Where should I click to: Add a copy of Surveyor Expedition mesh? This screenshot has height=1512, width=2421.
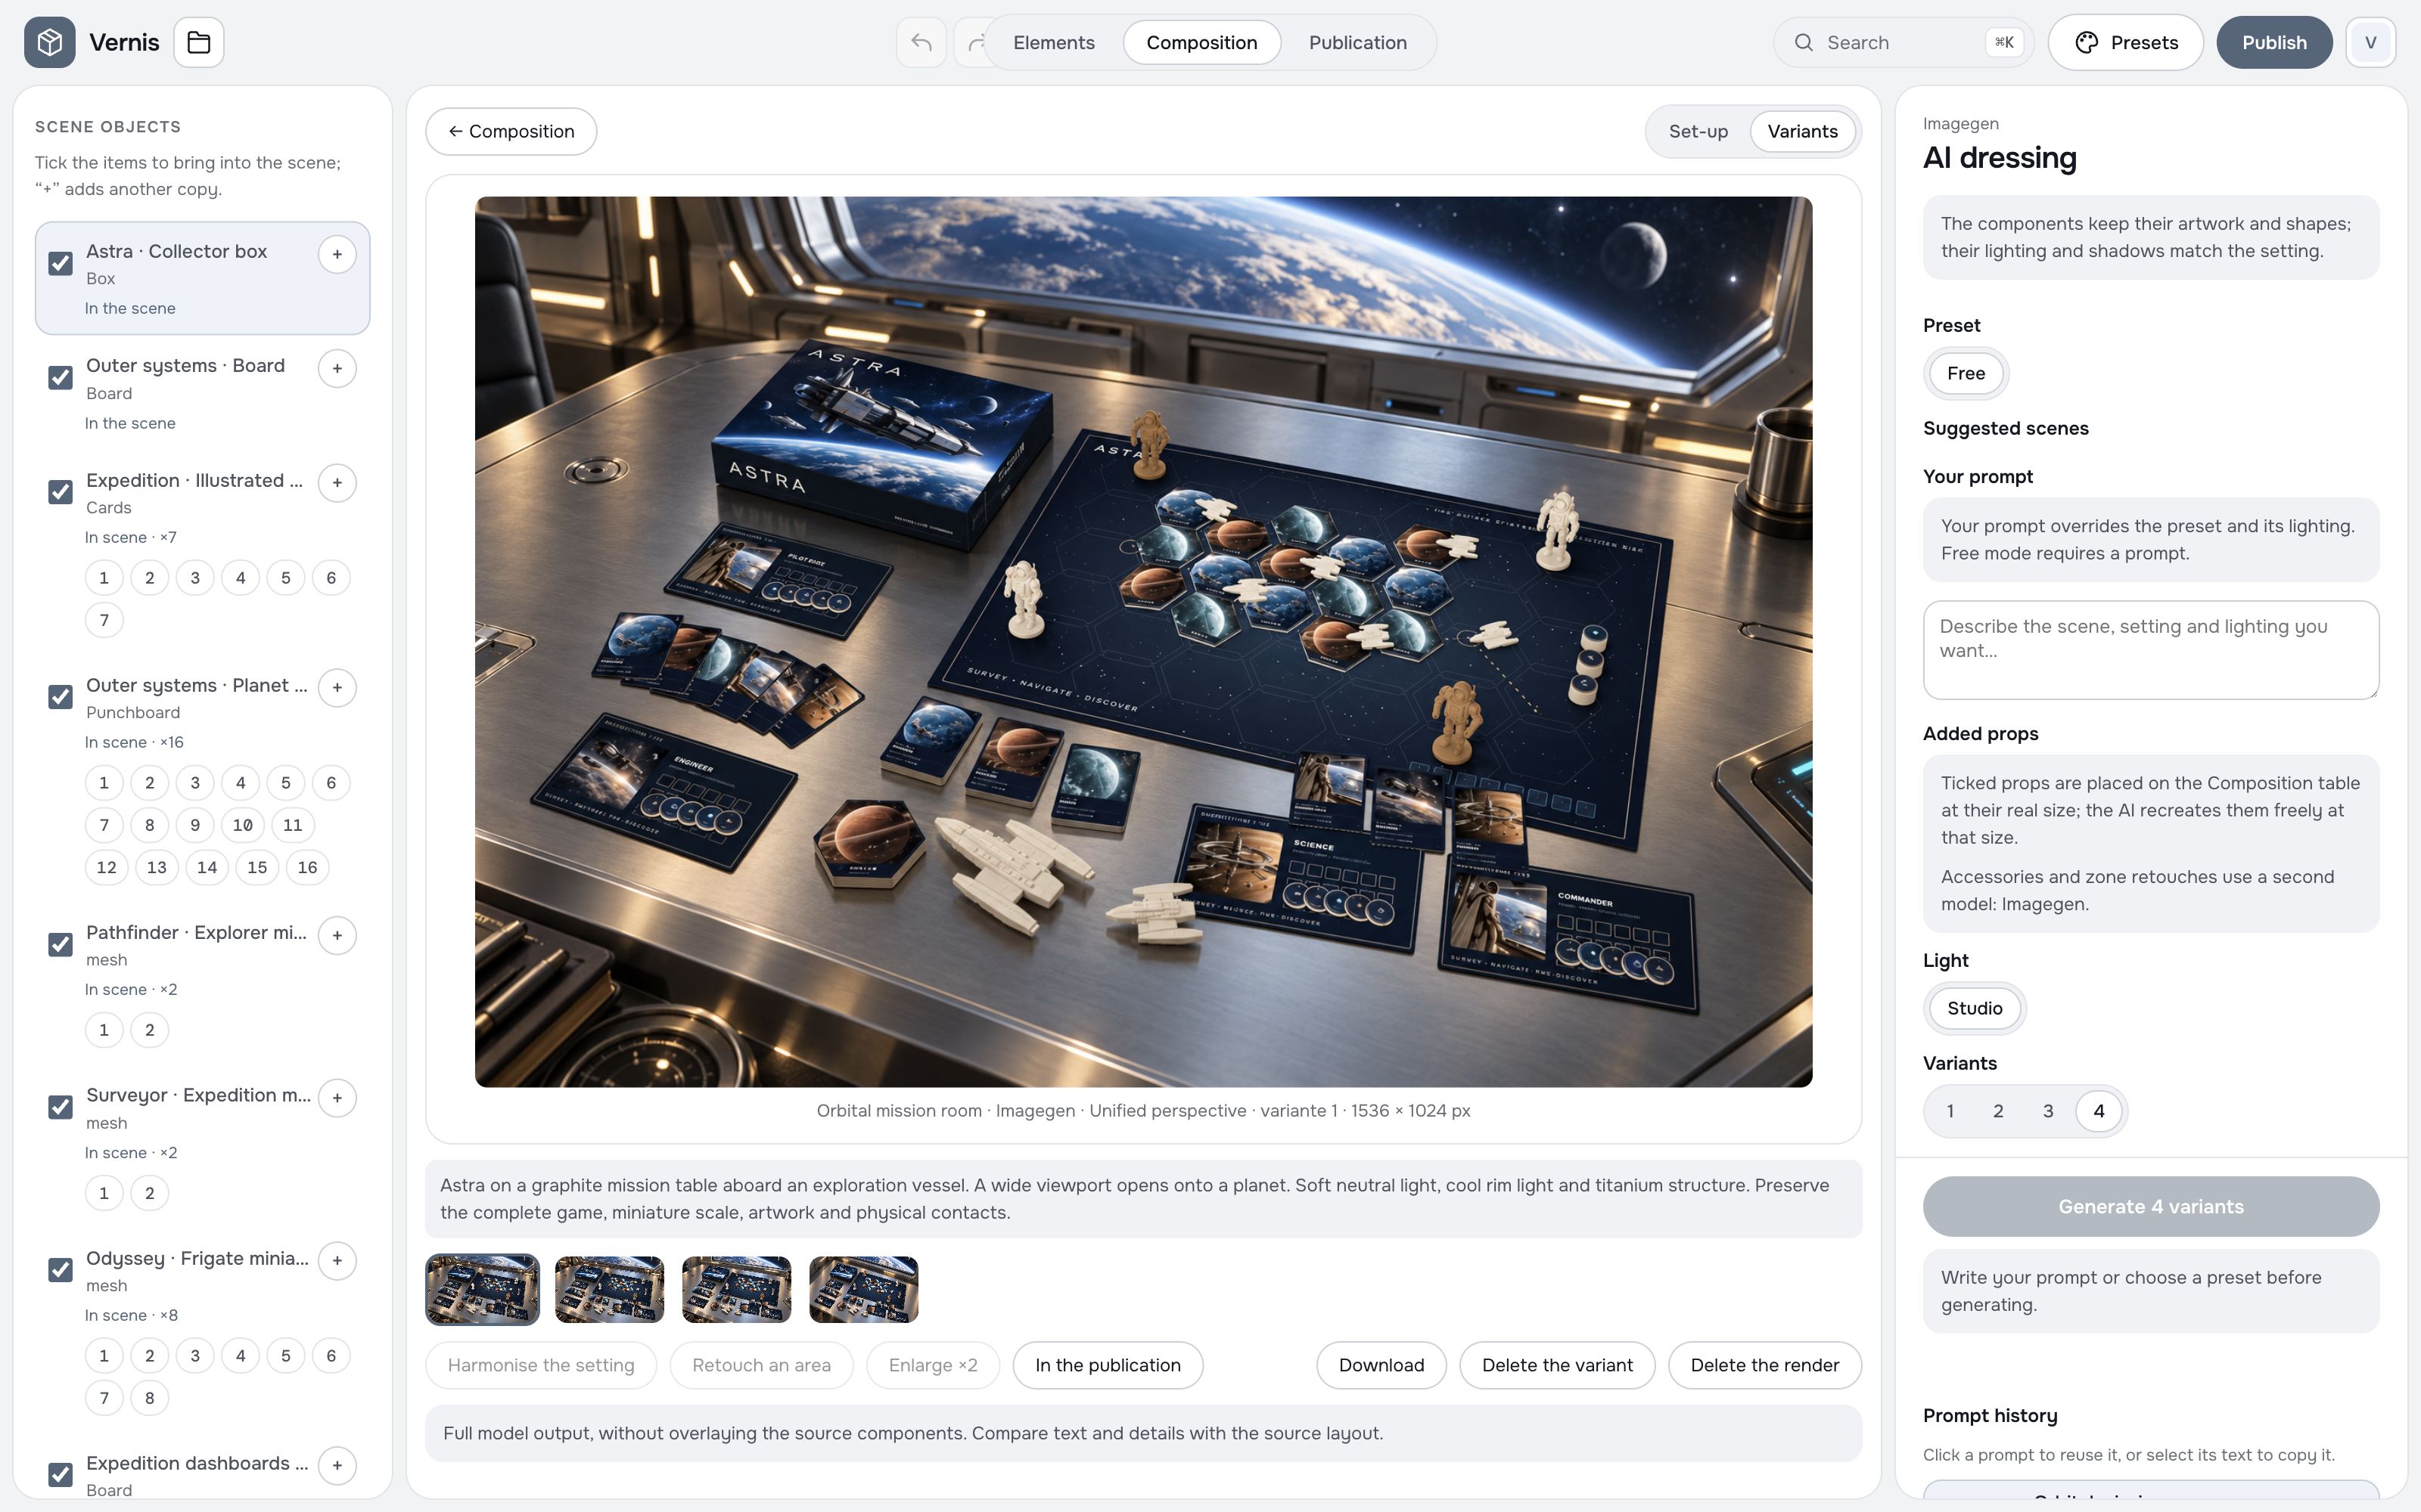[337, 1098]
